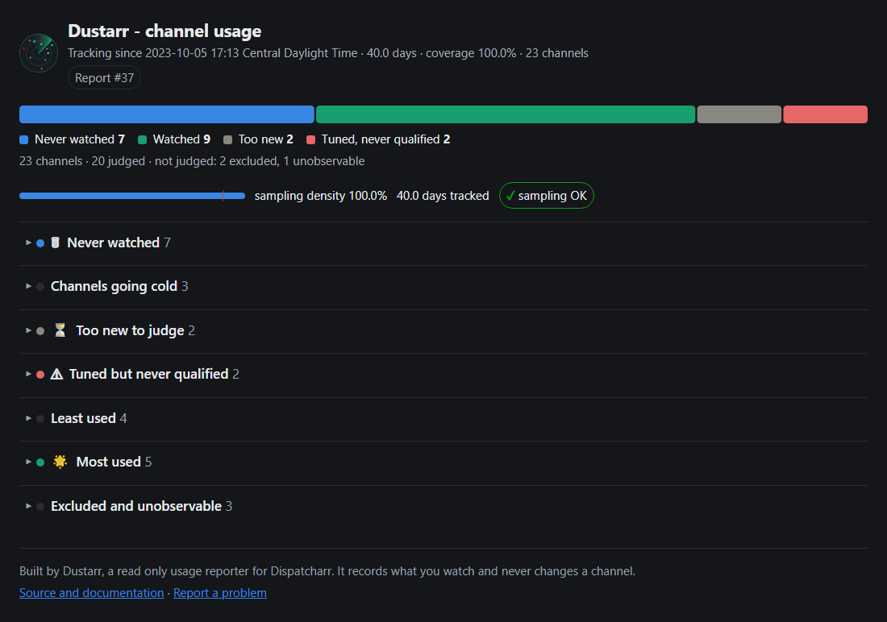Expand the Most used section arrow

tap(28, 462)
